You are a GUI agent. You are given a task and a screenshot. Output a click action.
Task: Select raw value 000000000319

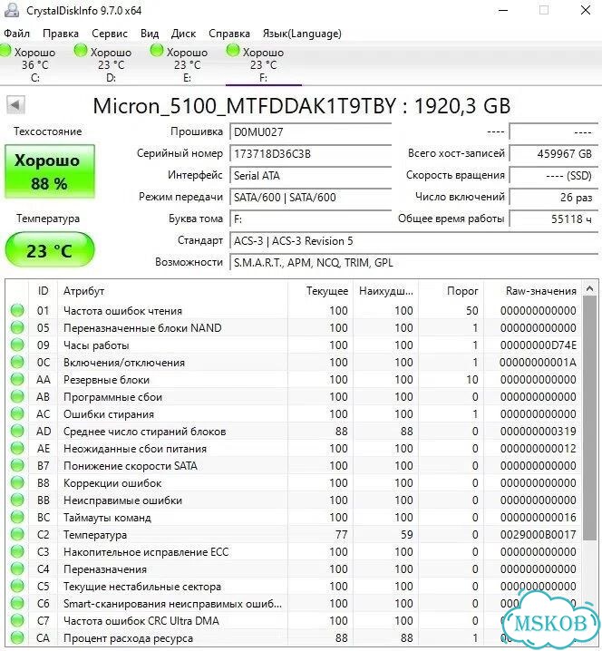point(538,432)
